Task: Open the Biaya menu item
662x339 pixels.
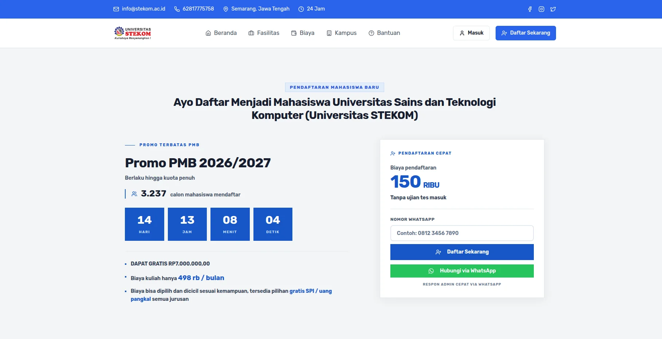Action: click(303, 33)
